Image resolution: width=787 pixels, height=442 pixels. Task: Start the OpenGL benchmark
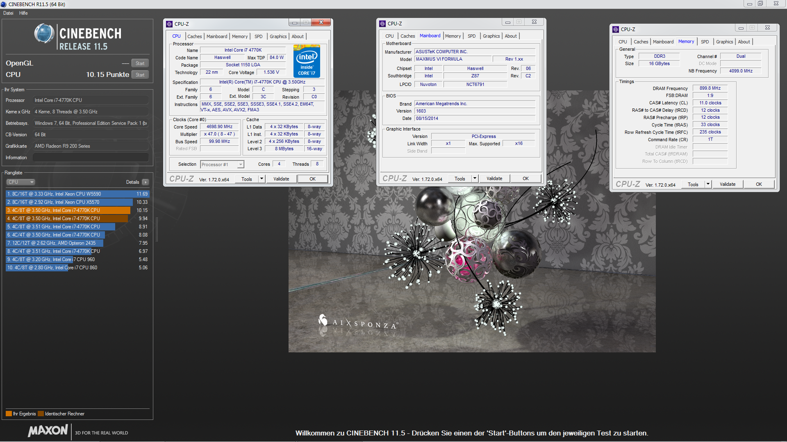coord(140,63)
